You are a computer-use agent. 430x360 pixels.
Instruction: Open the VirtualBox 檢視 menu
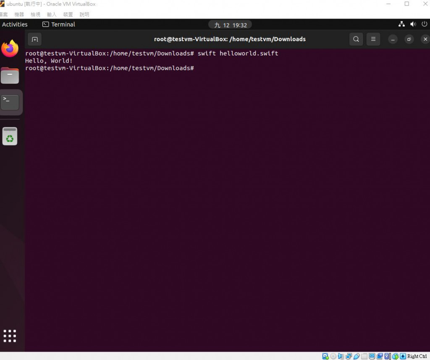click(x=35, y=15)
